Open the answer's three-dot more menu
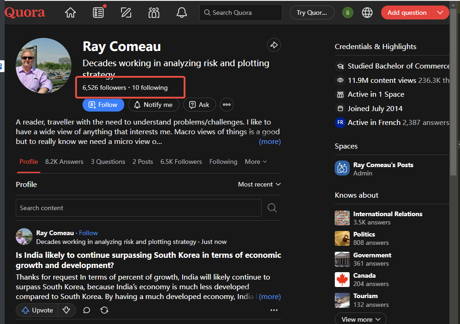Viewport: 460px width, 324px height. [x=274, y=310]
